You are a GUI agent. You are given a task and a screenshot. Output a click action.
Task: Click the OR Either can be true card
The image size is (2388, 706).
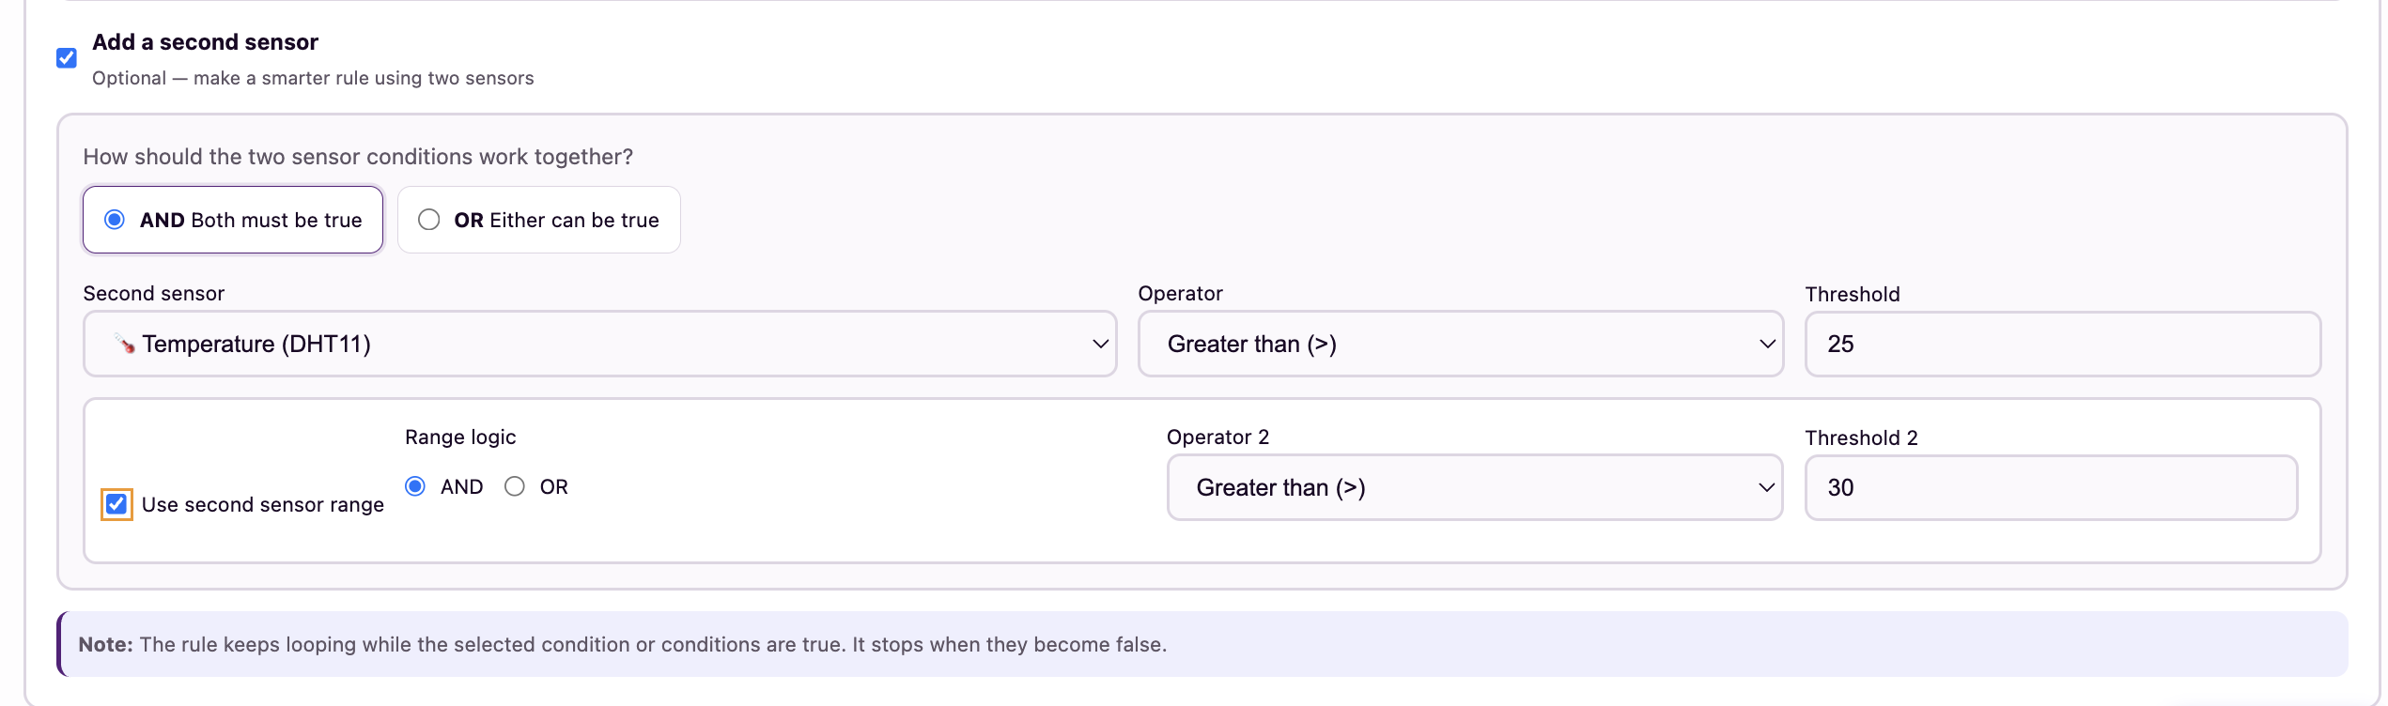coord(539,220)
